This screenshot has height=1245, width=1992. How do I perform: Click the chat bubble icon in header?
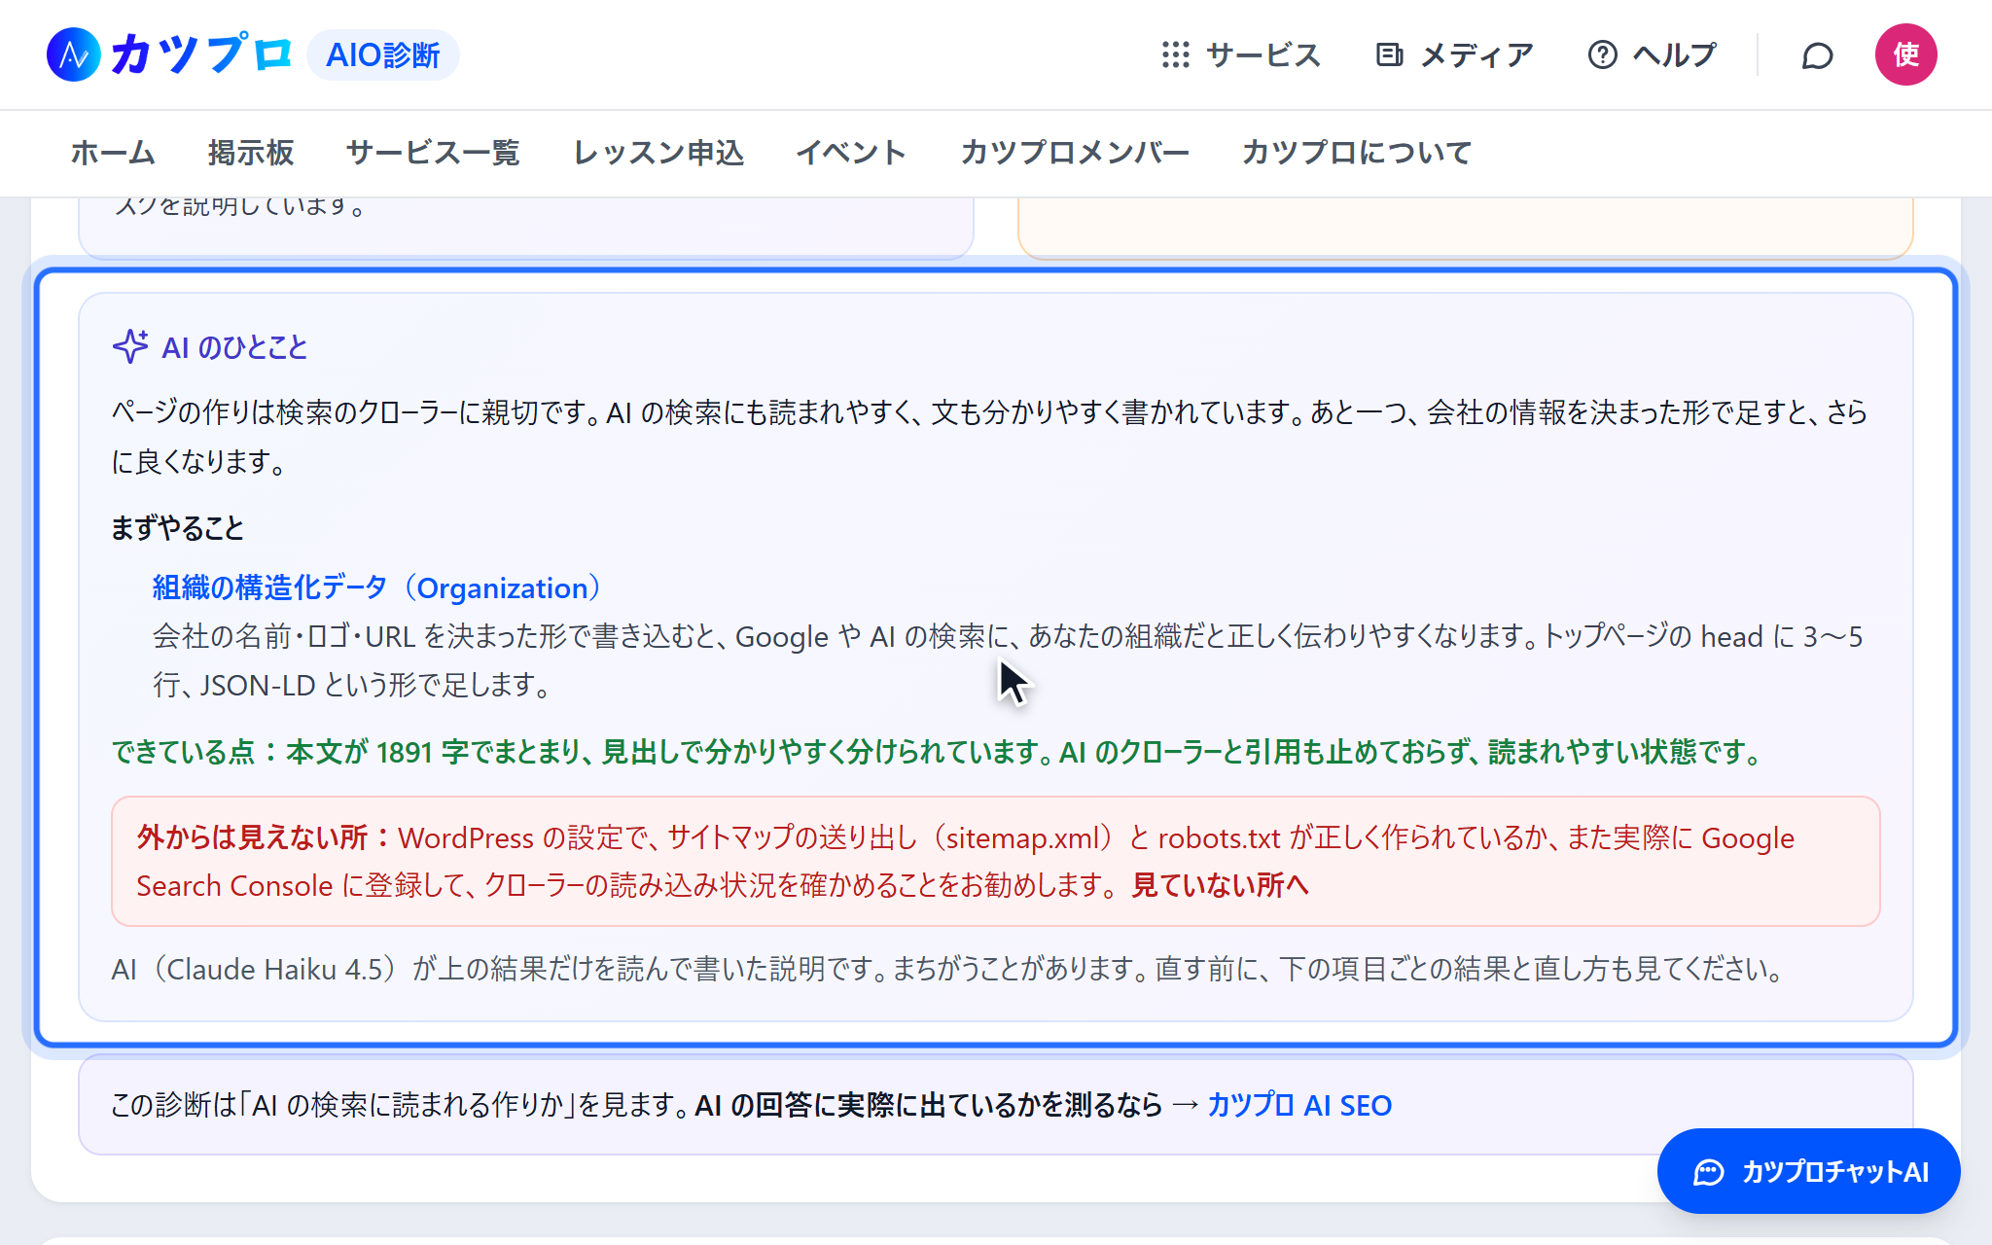pos(1817,55)
